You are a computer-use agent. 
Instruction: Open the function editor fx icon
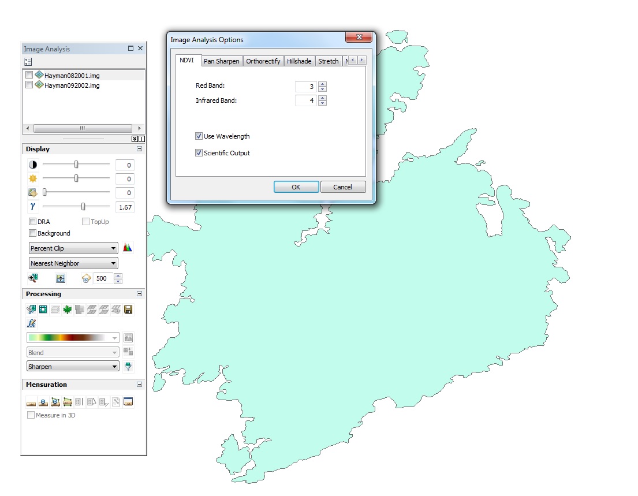point(31,324)
